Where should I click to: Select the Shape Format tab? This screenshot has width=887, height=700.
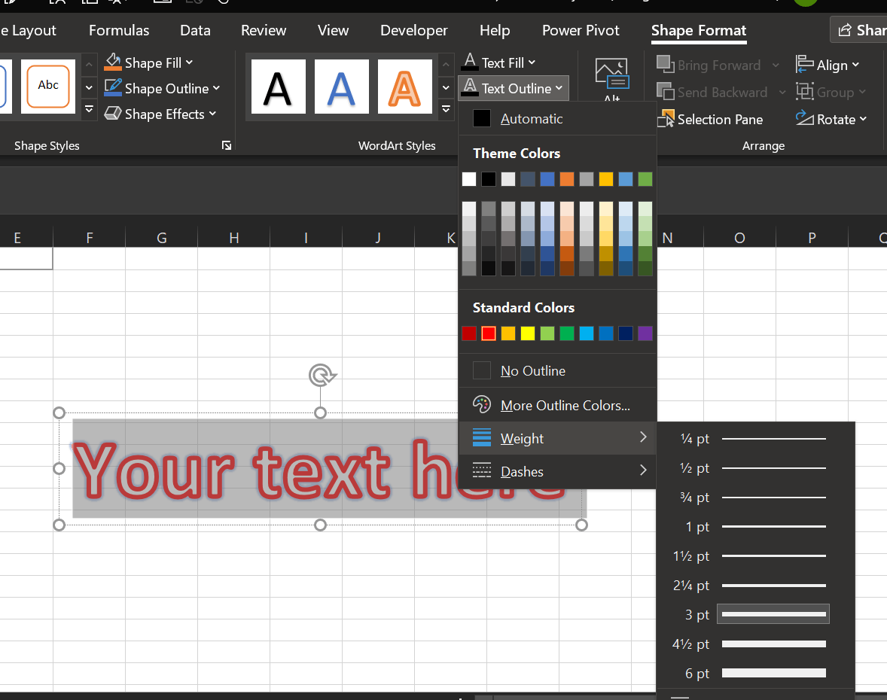point(699,31)
